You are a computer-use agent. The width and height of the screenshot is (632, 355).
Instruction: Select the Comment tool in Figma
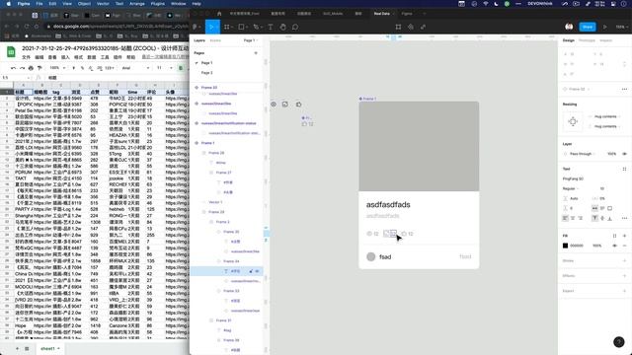click(295, 27)
